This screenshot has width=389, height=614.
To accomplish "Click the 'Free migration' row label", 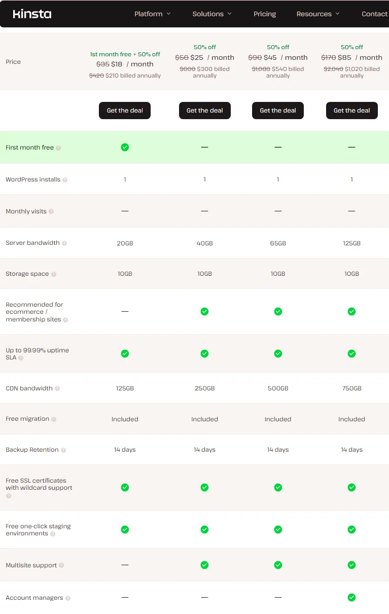I will click(27, 419).
